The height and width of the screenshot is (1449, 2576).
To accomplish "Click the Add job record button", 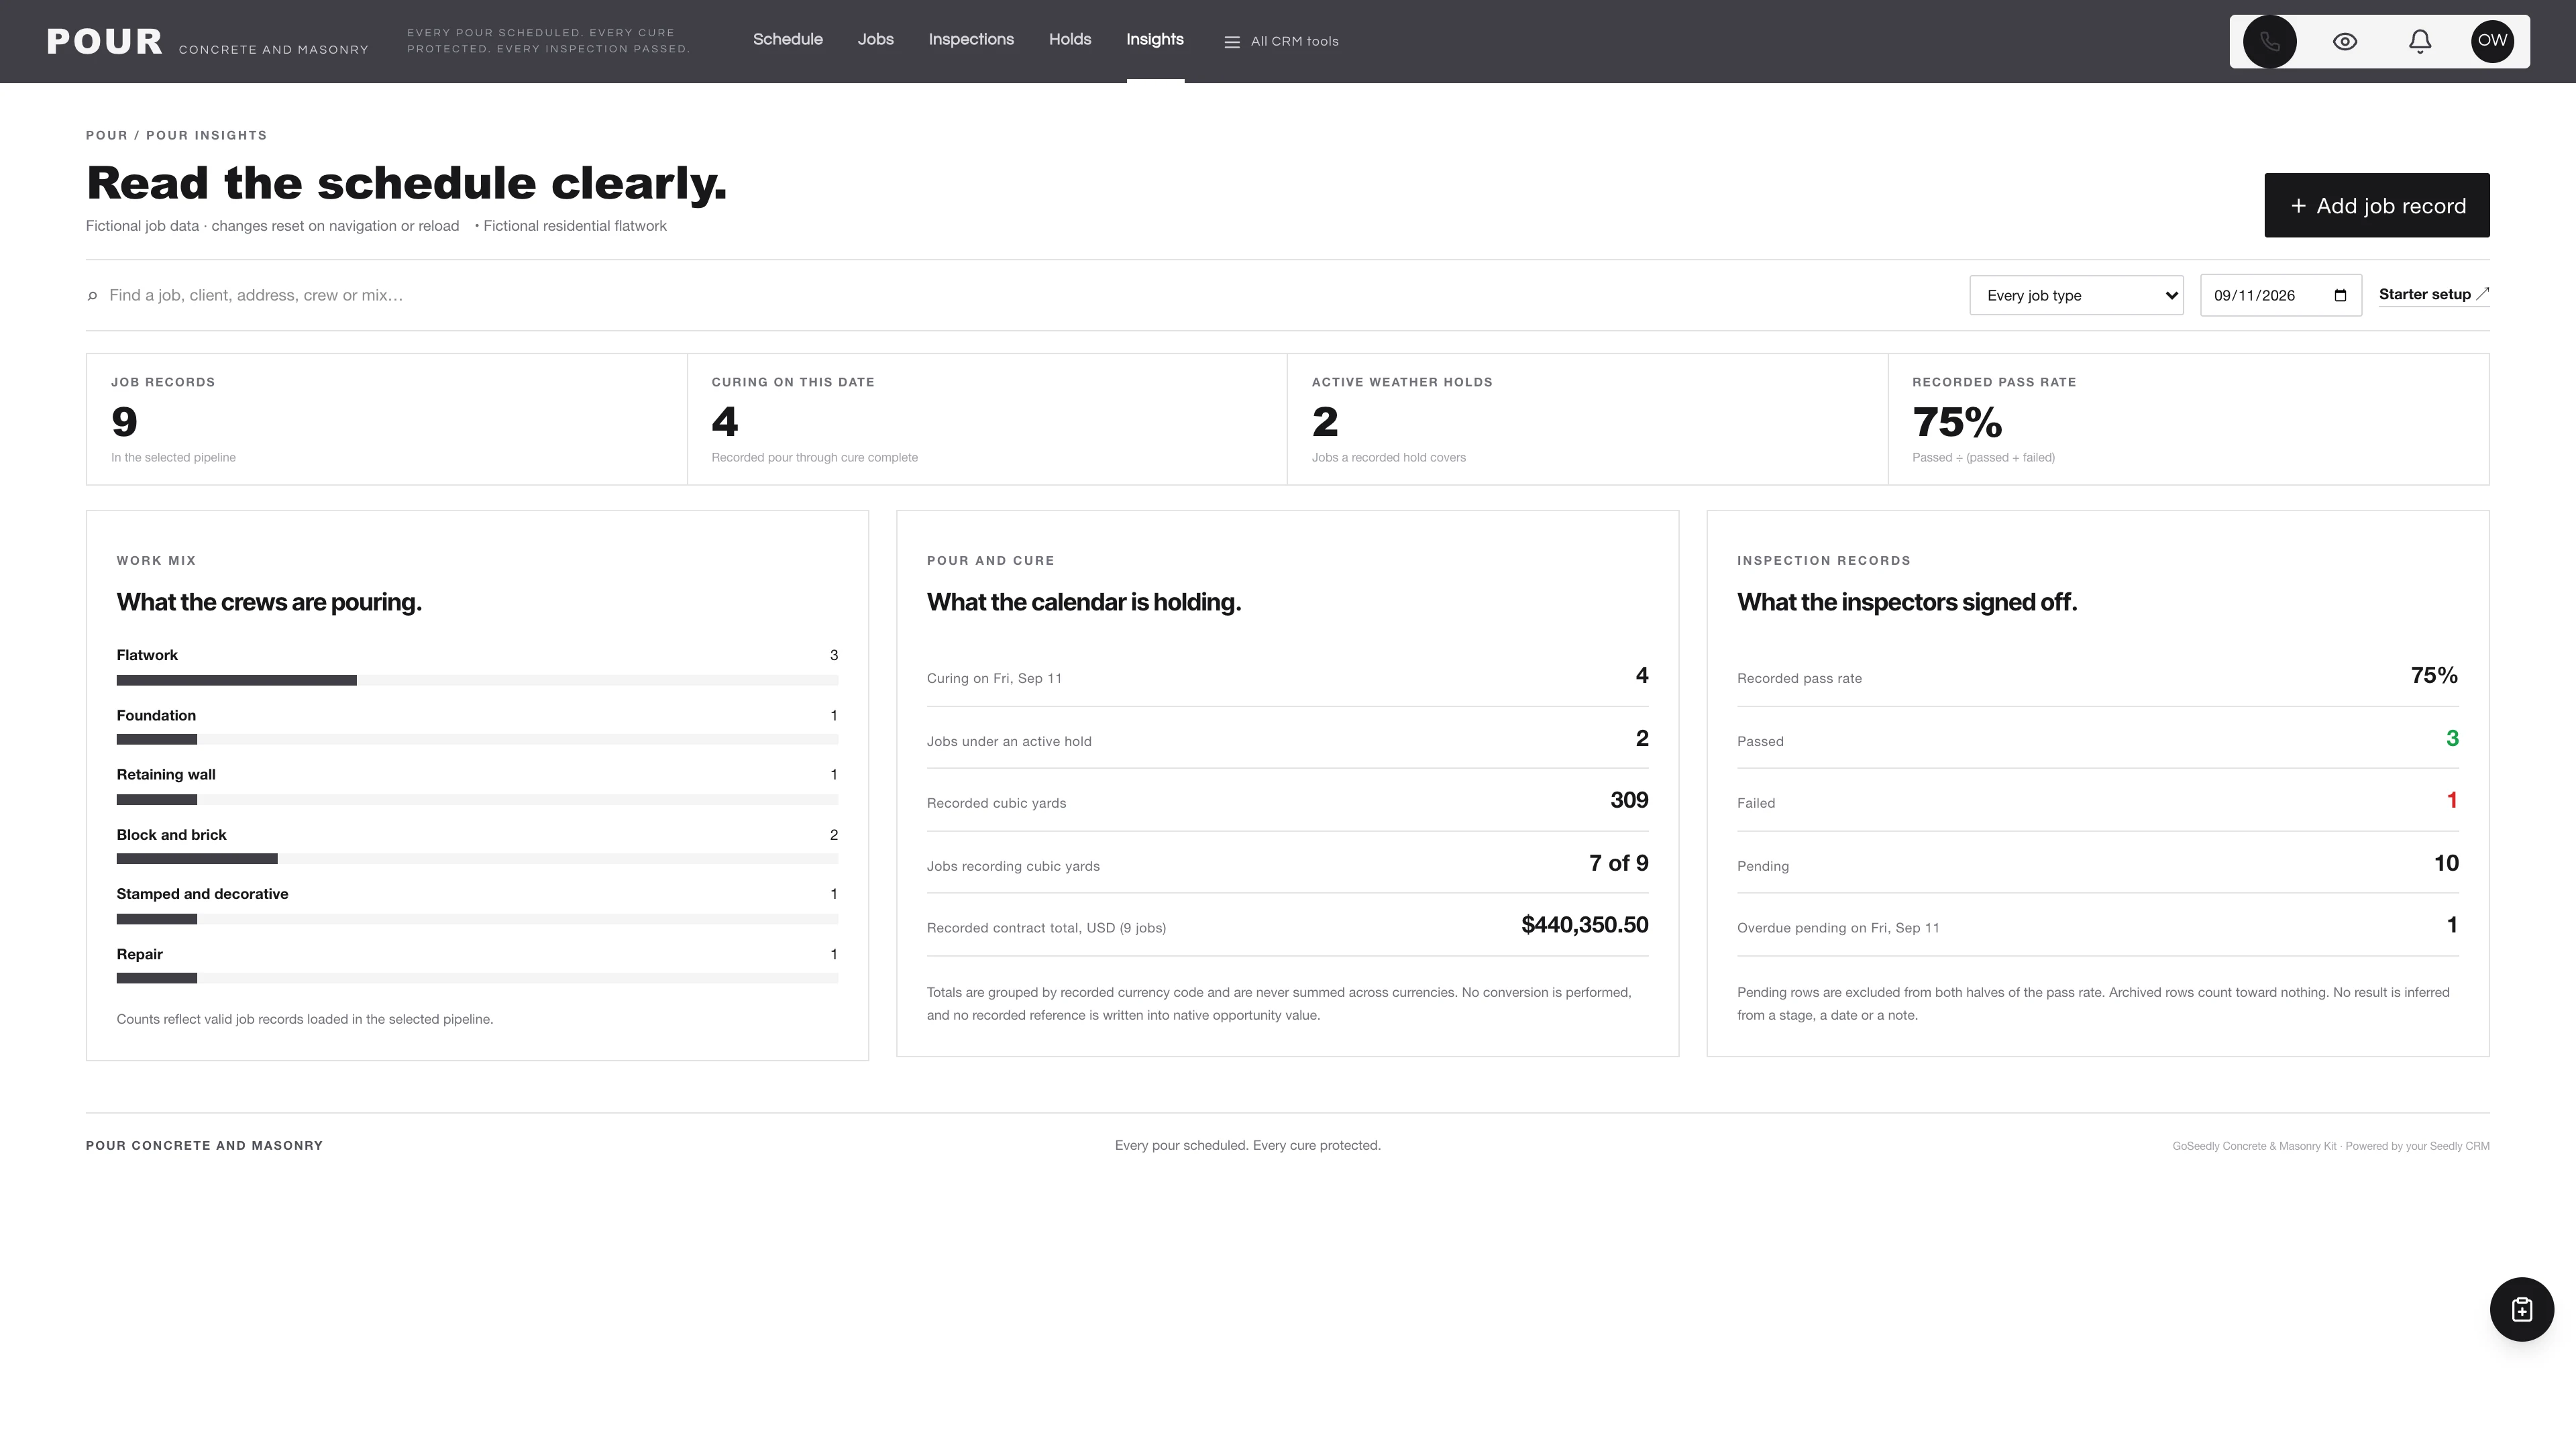I will (x=2376, y=205).
